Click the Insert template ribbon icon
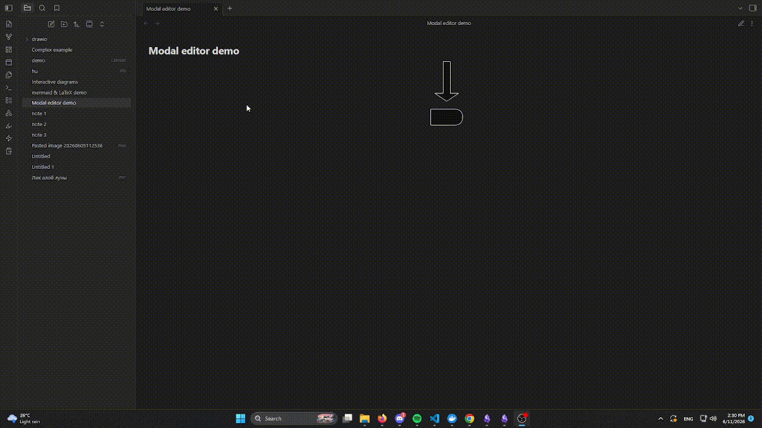 pos(8,75)
